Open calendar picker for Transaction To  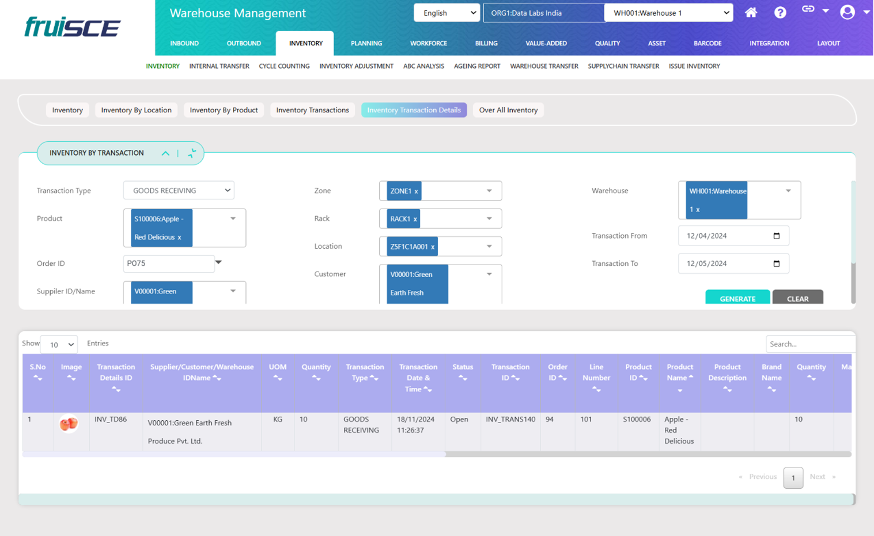[776, 263]
